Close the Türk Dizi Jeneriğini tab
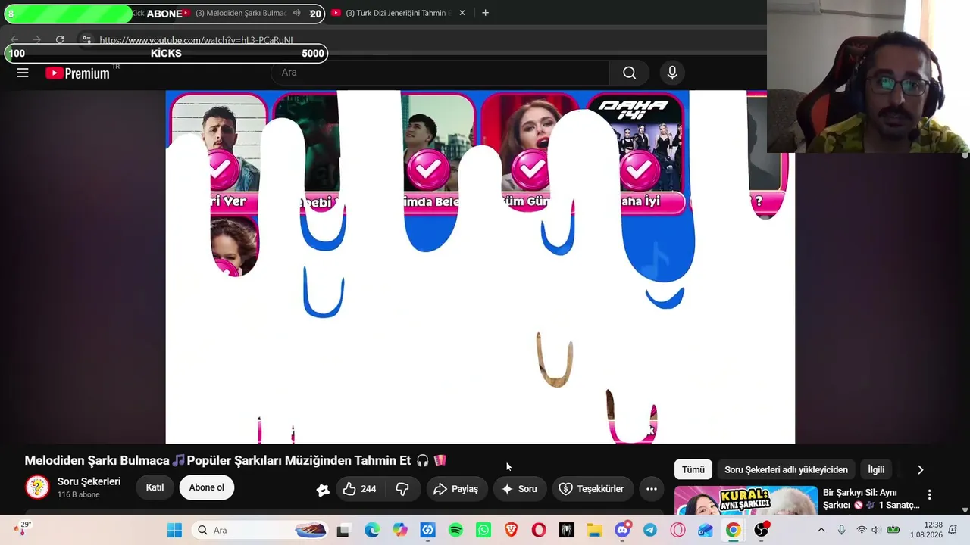Screen dimensions: 970x545 pos(462,13)
